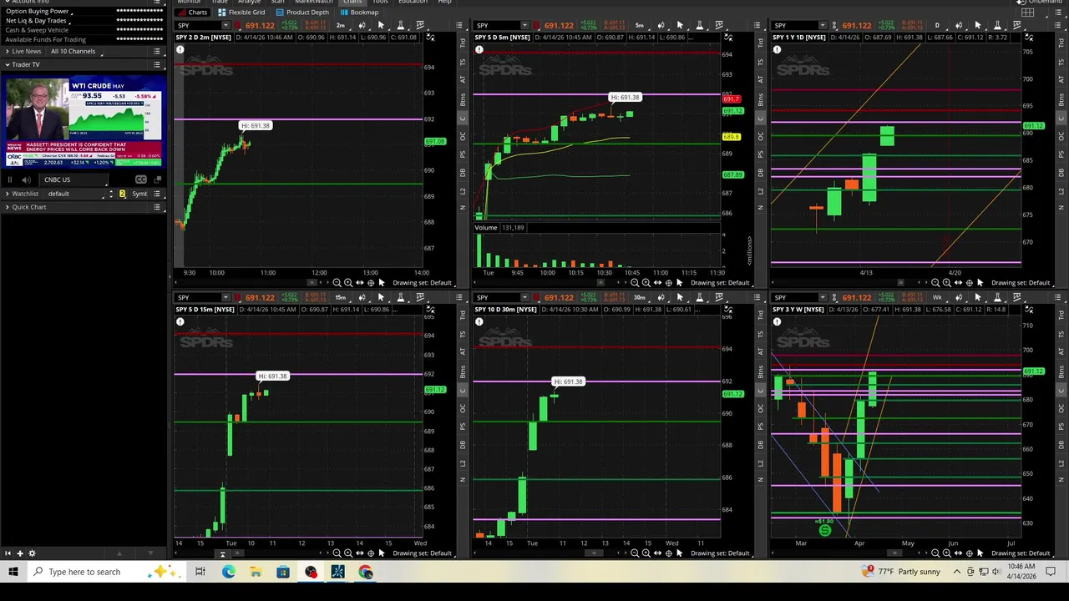
Task: Click red link color box on 30m chart
Action: [537, 297]
